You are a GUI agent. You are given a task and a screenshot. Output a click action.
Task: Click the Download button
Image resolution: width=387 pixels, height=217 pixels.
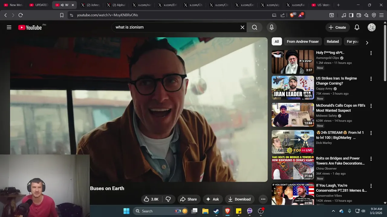click(x=239, y=199)
